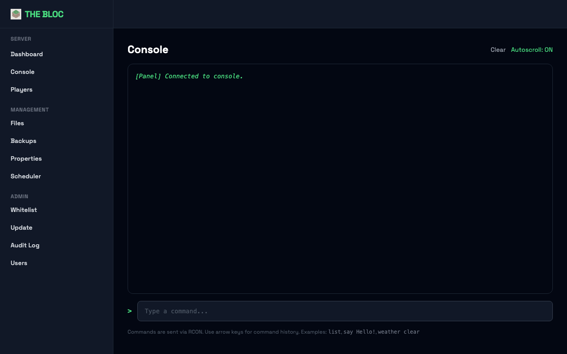Viewport: 567px width, 354px height.
Task: Select the Console sidebar item
Action: [x=23, y=72]
